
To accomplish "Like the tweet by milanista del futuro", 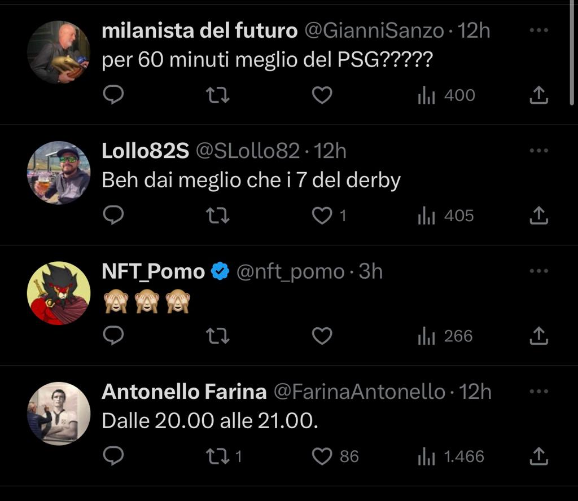I will point(322,95).
